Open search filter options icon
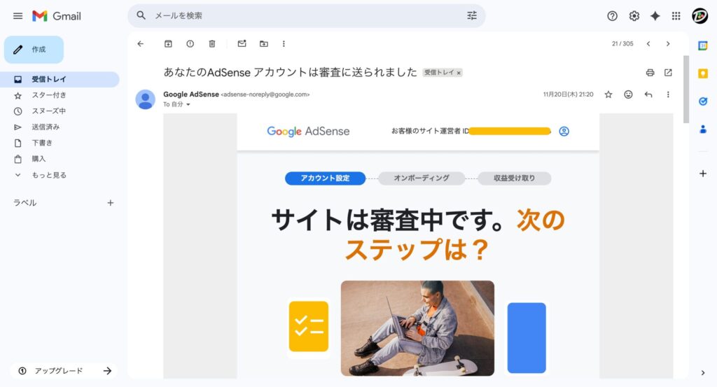Image resolution: width=717 pixels, height=387 pixels. pos(472,15)
